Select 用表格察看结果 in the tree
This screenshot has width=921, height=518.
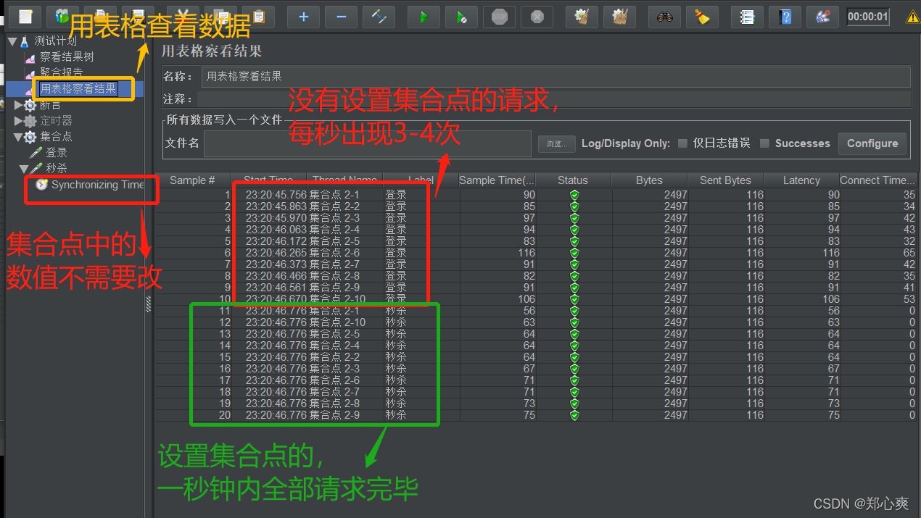point(78,89)
